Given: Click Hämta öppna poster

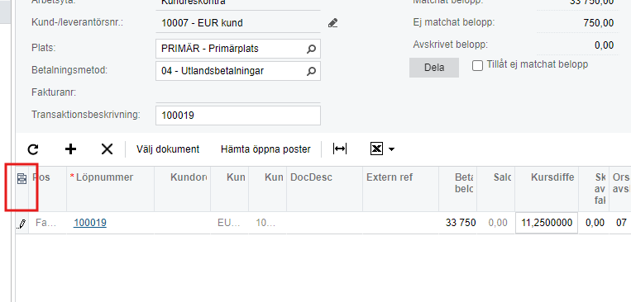Looking at the screenshot, I should click(x=265, y=149).
